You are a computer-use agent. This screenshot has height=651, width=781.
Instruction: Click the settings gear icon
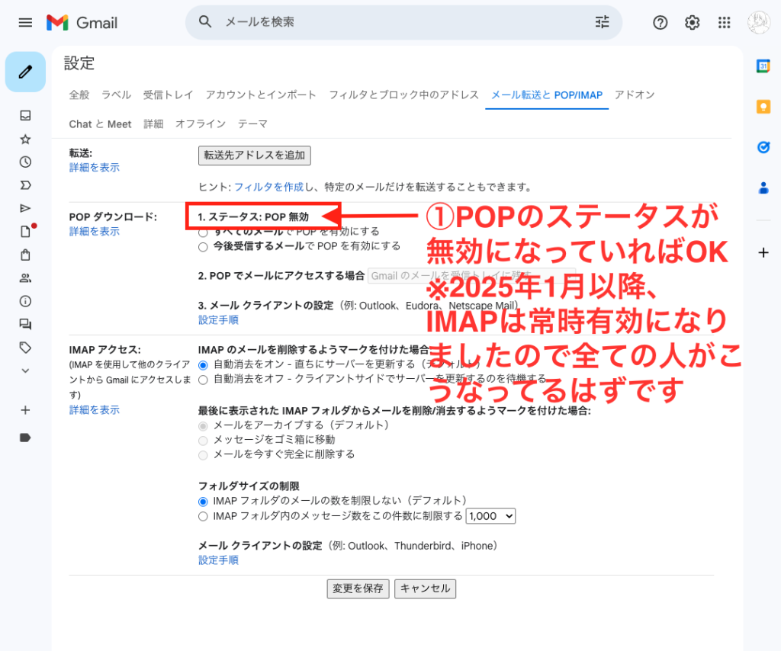pos(692,23)
